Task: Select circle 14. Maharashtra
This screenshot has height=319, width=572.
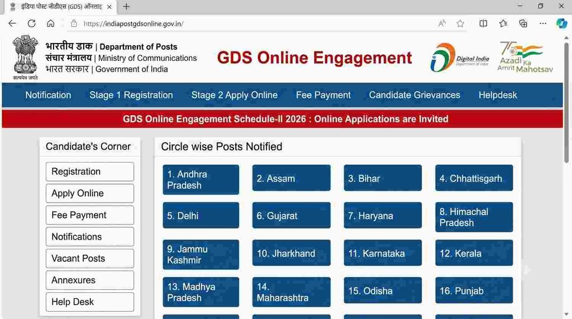Action: pyautogui.click(x=292, y=292)
